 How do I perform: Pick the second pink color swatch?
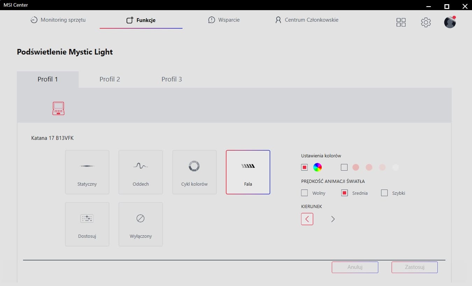[x=369, y=167]
